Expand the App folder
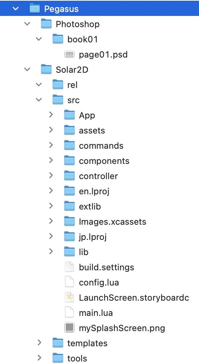 click(51, 115)
